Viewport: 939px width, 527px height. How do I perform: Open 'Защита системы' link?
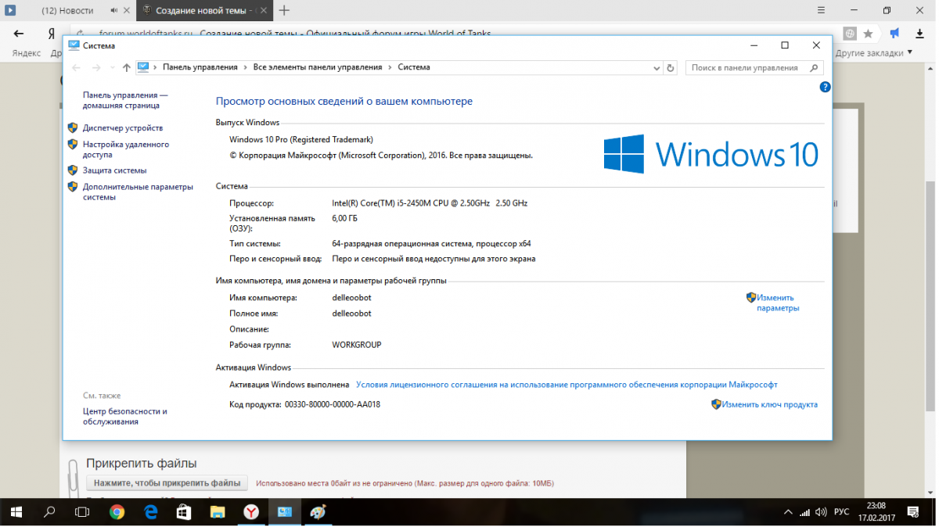114,170
